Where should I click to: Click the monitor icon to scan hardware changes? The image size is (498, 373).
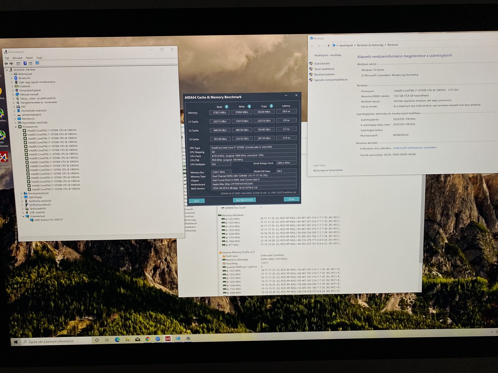coord(37,63)
